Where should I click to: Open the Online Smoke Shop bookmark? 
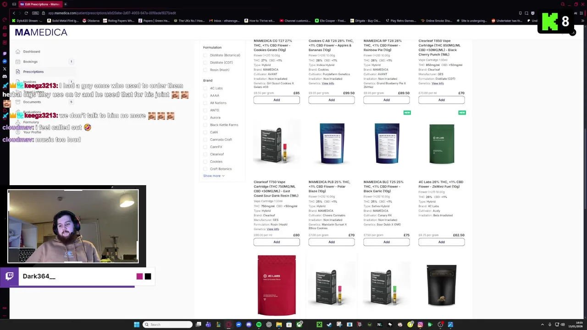436,21
